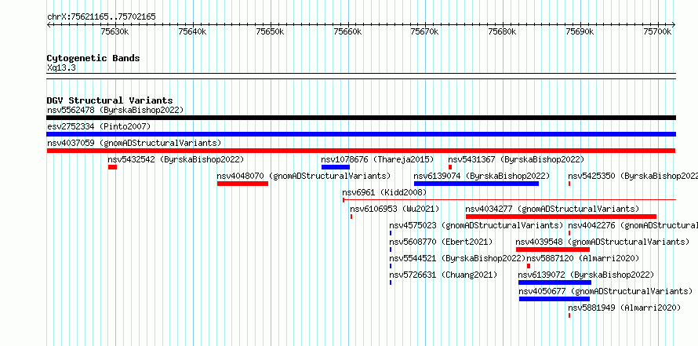Click the nsv5425350 red marker
This screenshot has height=346, width=698.
[569, 184]
